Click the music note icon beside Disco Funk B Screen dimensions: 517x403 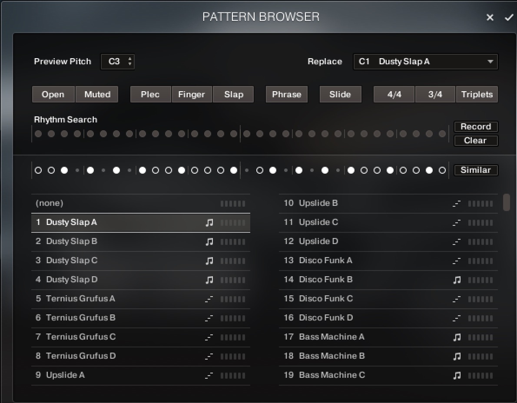(x=457, y=280)
